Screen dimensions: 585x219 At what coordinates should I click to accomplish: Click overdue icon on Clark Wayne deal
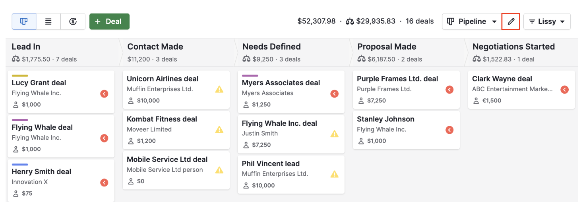tap(564, 89)
